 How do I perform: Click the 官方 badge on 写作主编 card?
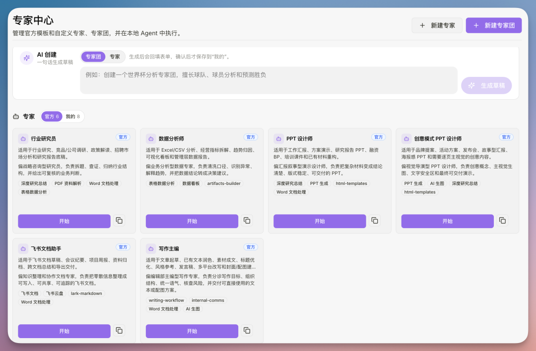251,247
